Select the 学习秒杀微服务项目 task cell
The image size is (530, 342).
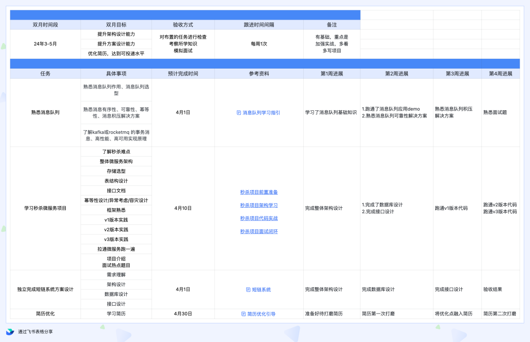(45, 208)
